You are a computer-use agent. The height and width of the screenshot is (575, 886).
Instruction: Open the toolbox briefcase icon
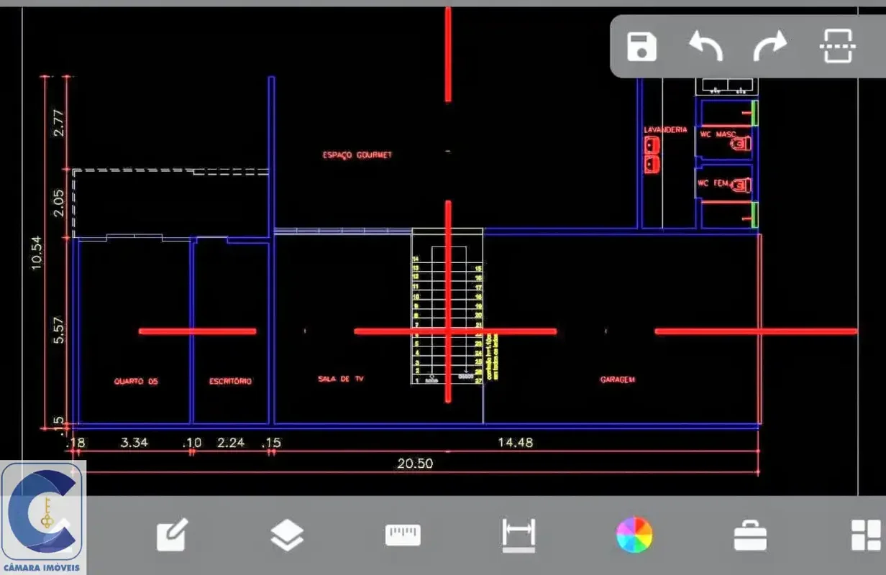coord(750,536)
